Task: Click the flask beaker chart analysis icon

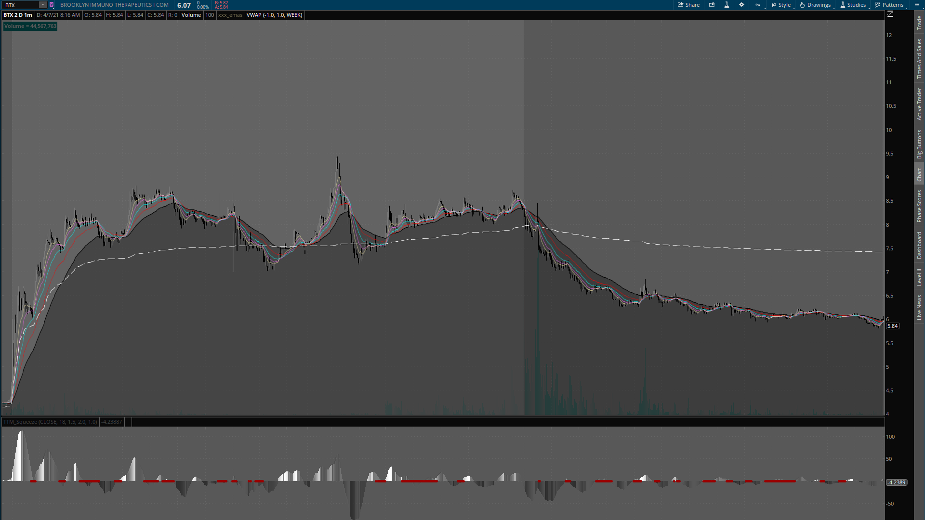Action: pyautogui.click(x=727, y=5)
